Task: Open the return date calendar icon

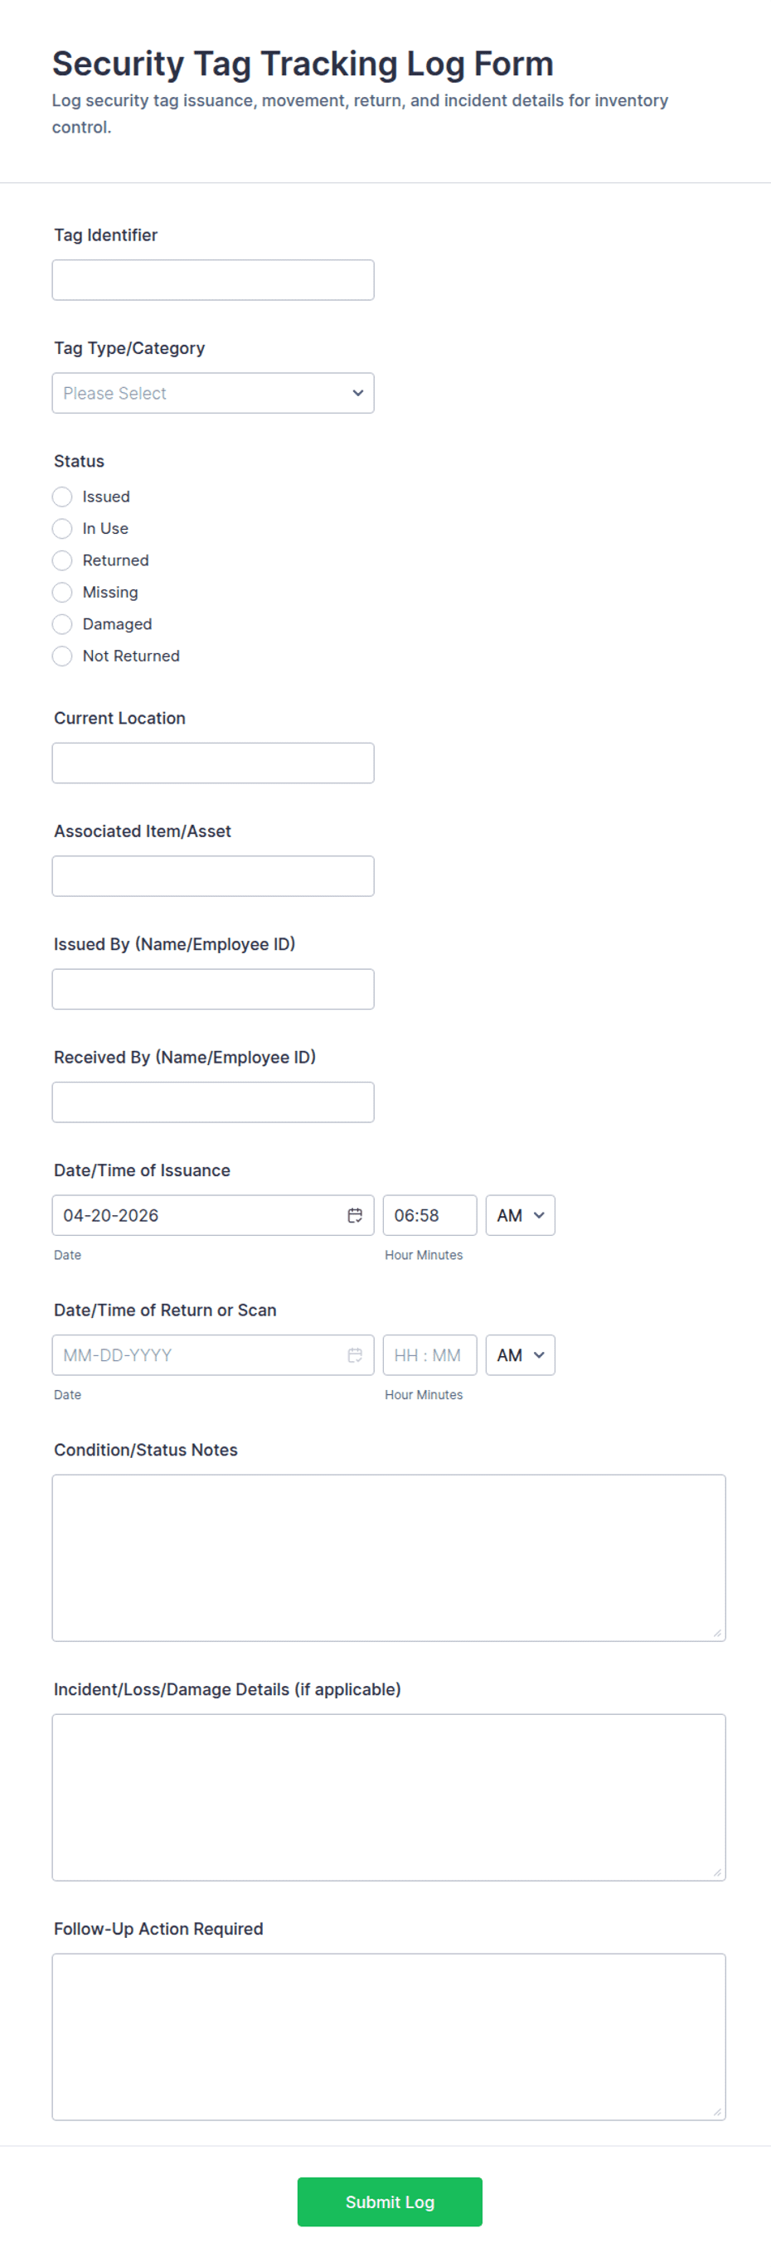Action: [x=355, y=1355]
